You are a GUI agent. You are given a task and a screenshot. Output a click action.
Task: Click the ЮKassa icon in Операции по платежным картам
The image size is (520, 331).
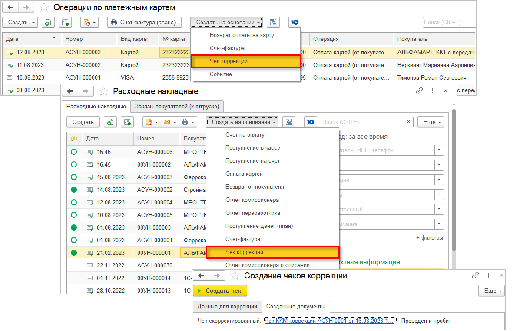pos(295,23)
